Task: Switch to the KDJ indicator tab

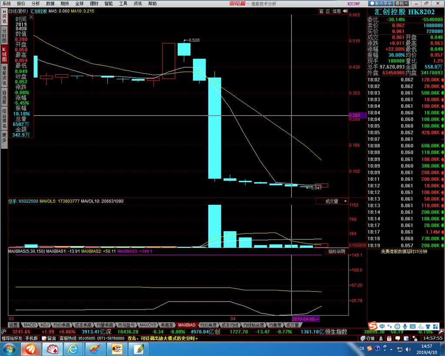Action: 45,325
